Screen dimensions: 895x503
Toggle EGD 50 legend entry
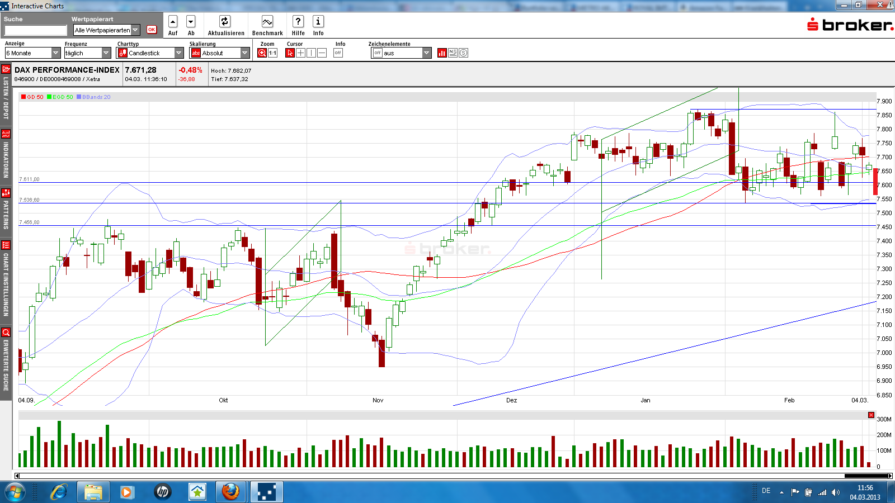point(60,97)
